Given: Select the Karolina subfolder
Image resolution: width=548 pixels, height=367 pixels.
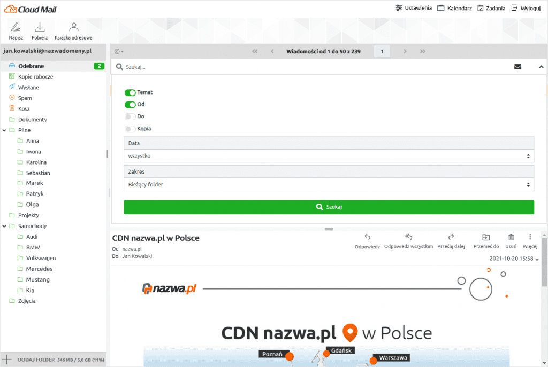Looking at the screenshot, I should (x=36, y=162).
